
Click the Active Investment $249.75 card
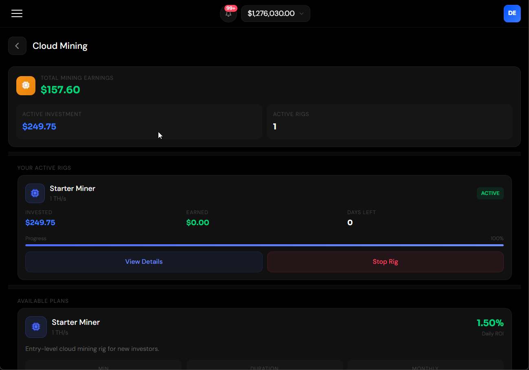(x=139, y=122)
